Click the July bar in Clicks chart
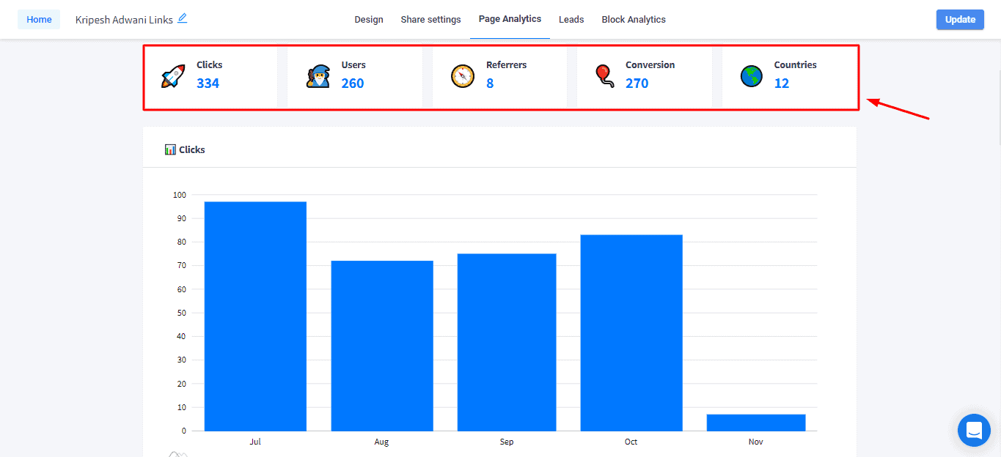 click(x=255, y=316)
